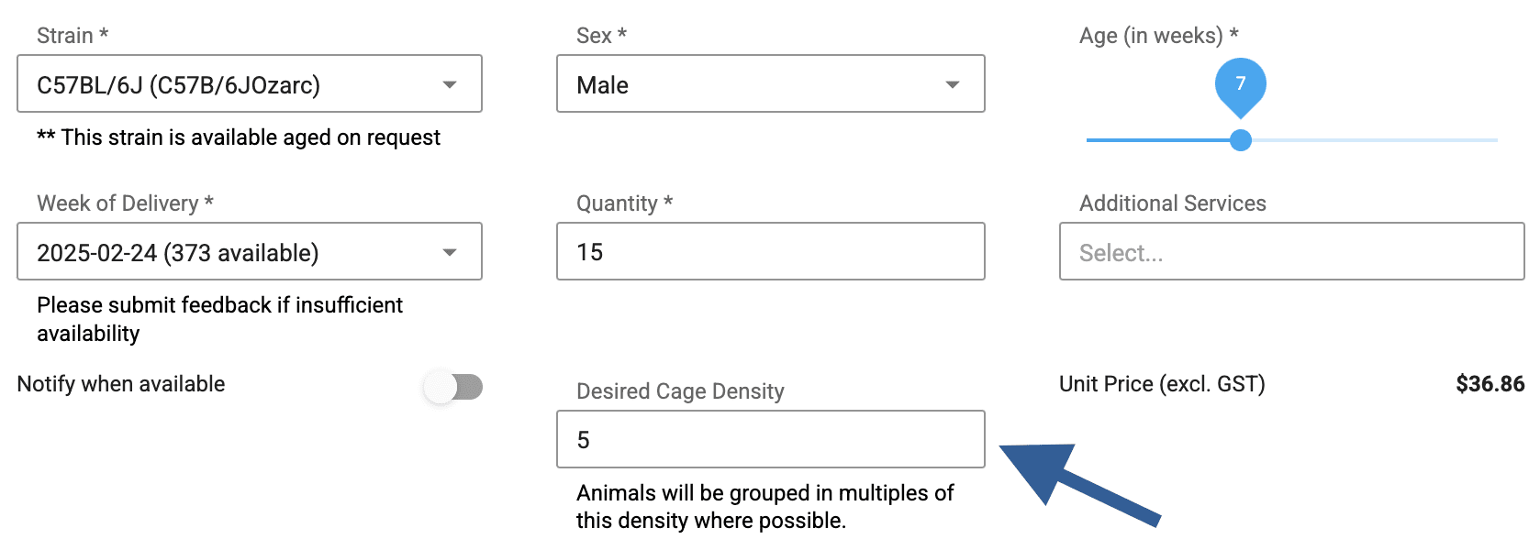Viewport: 1540px width, 550px height.
Task: Click the Additional Services label
Action: [x=1172, y=203]
